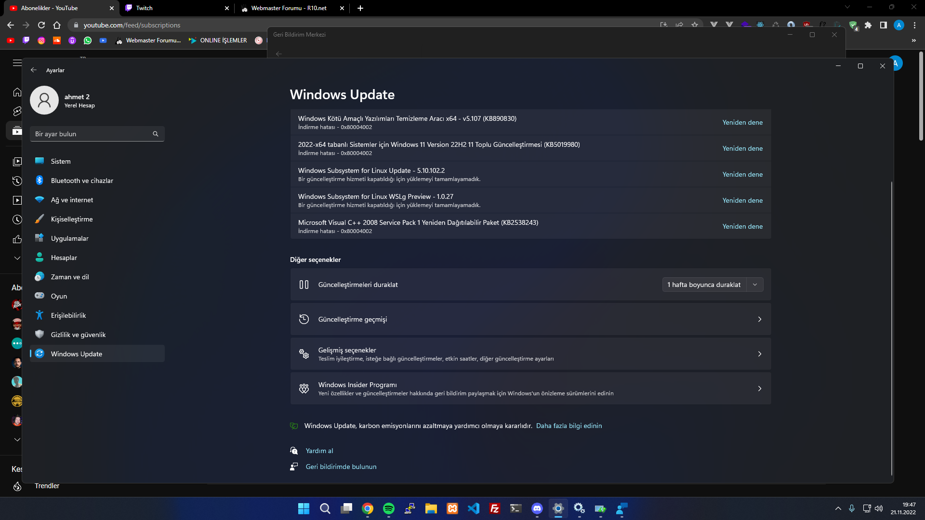The image size is (925, 520).
Task: Switch to Webmaster Forumu R10.net tab
Action: pyautogui.click(x=292, y=8)
